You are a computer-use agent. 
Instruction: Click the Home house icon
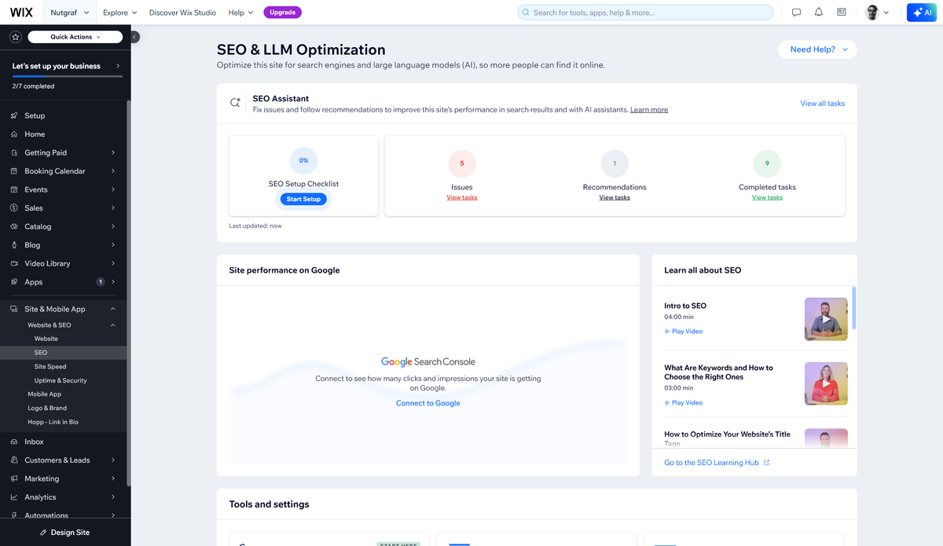click(14, 134)
